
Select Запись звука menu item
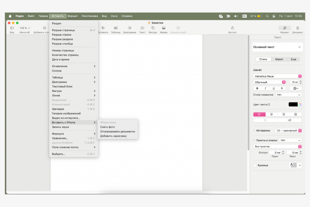[74, 127]
